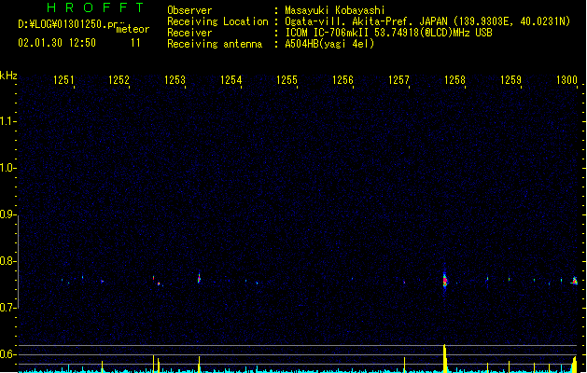Click the meteor count value 11

point(135,43)
